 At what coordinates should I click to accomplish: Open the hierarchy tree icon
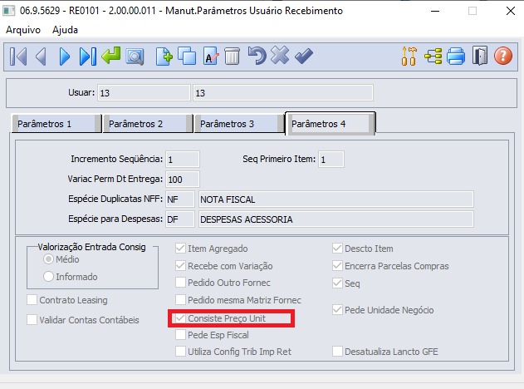(433, 57)
